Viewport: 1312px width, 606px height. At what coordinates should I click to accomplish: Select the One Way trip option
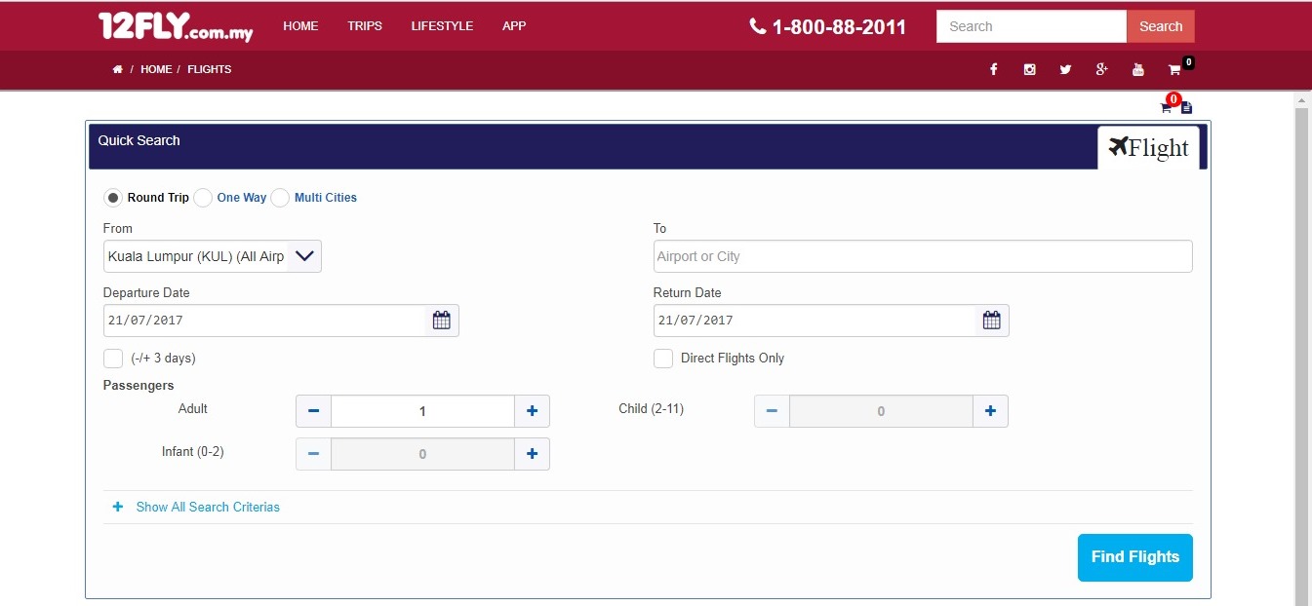[x=203, y=198]
